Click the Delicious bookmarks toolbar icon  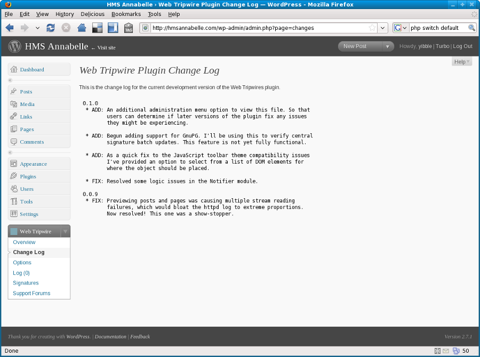pos(98,28)
